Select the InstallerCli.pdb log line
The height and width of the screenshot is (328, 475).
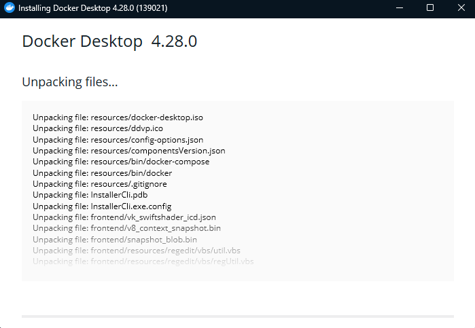[x=90, y=195]
